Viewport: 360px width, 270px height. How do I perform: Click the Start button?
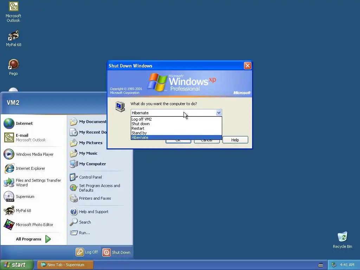tap(17, 265)
